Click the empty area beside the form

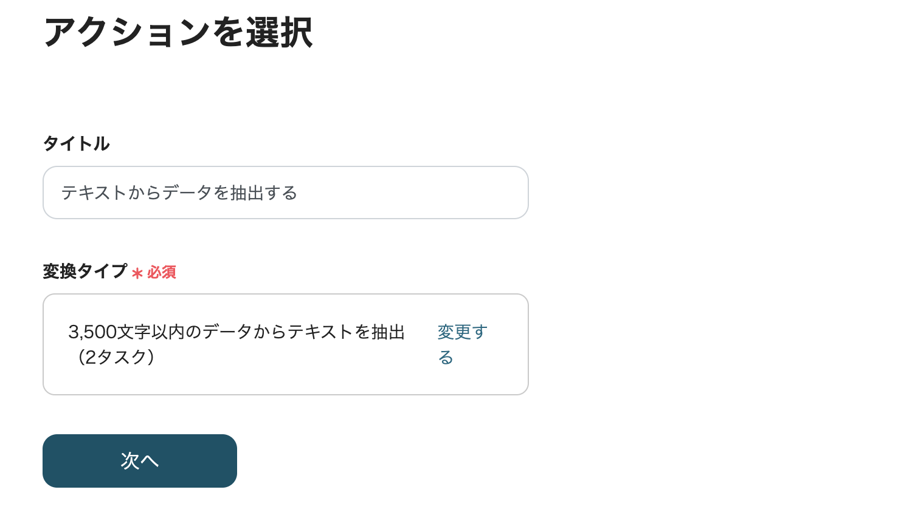pyautogui.click(x=699, y=243)
